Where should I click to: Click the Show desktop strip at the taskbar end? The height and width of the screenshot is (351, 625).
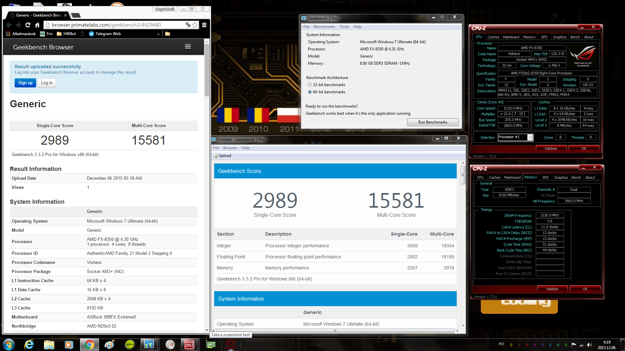coord(622,344)
